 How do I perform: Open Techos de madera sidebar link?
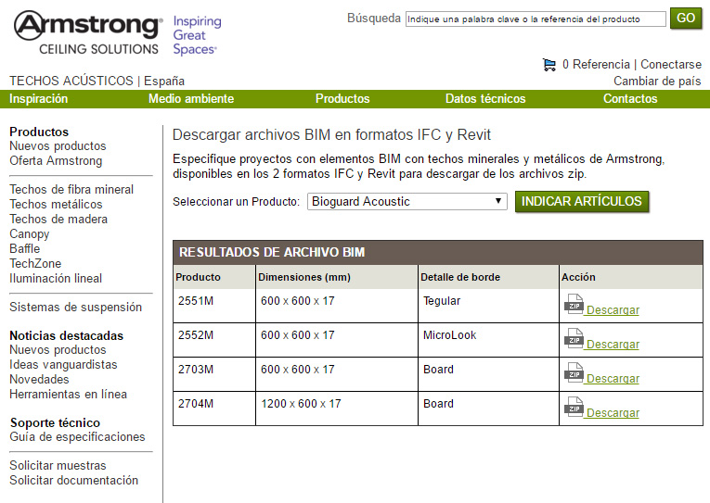[x=58, y=220]
